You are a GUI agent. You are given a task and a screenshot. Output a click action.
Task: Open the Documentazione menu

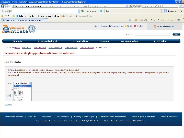tap(130, 41)
